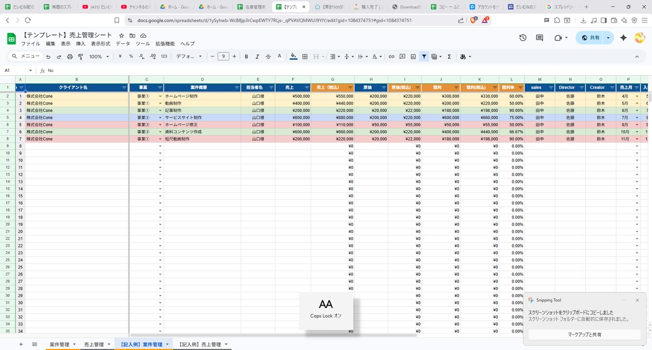Add a new sheet with plus icon
The width and height of the screenshot is (652, 350).
click(x=21, y=345)
